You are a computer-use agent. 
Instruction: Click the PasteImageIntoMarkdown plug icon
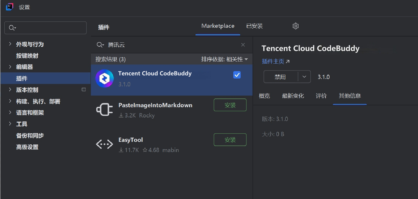coord(105,110)
